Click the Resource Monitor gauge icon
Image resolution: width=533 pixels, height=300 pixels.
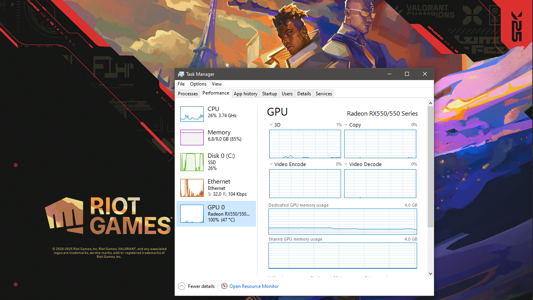(224, 286)
